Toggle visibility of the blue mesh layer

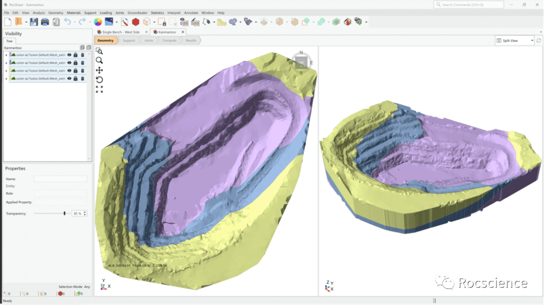coord(70,63)
